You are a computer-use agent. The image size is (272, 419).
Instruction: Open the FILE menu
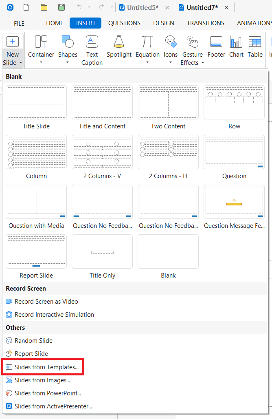pos(19,24)
